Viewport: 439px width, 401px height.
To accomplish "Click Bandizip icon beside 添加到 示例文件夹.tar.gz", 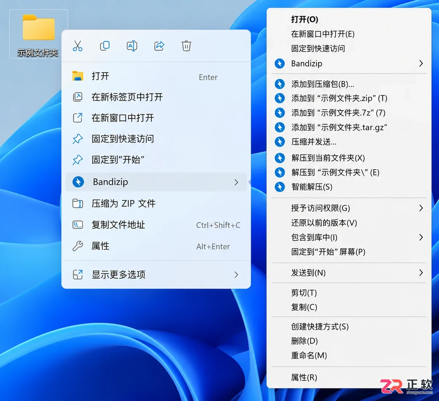I will pyautogui.click(x=279, y=127).
